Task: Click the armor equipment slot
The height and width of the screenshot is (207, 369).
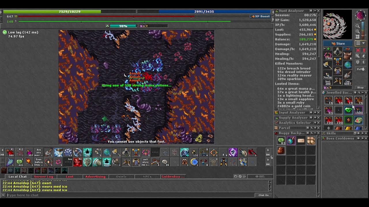Action: coord(338,61)
